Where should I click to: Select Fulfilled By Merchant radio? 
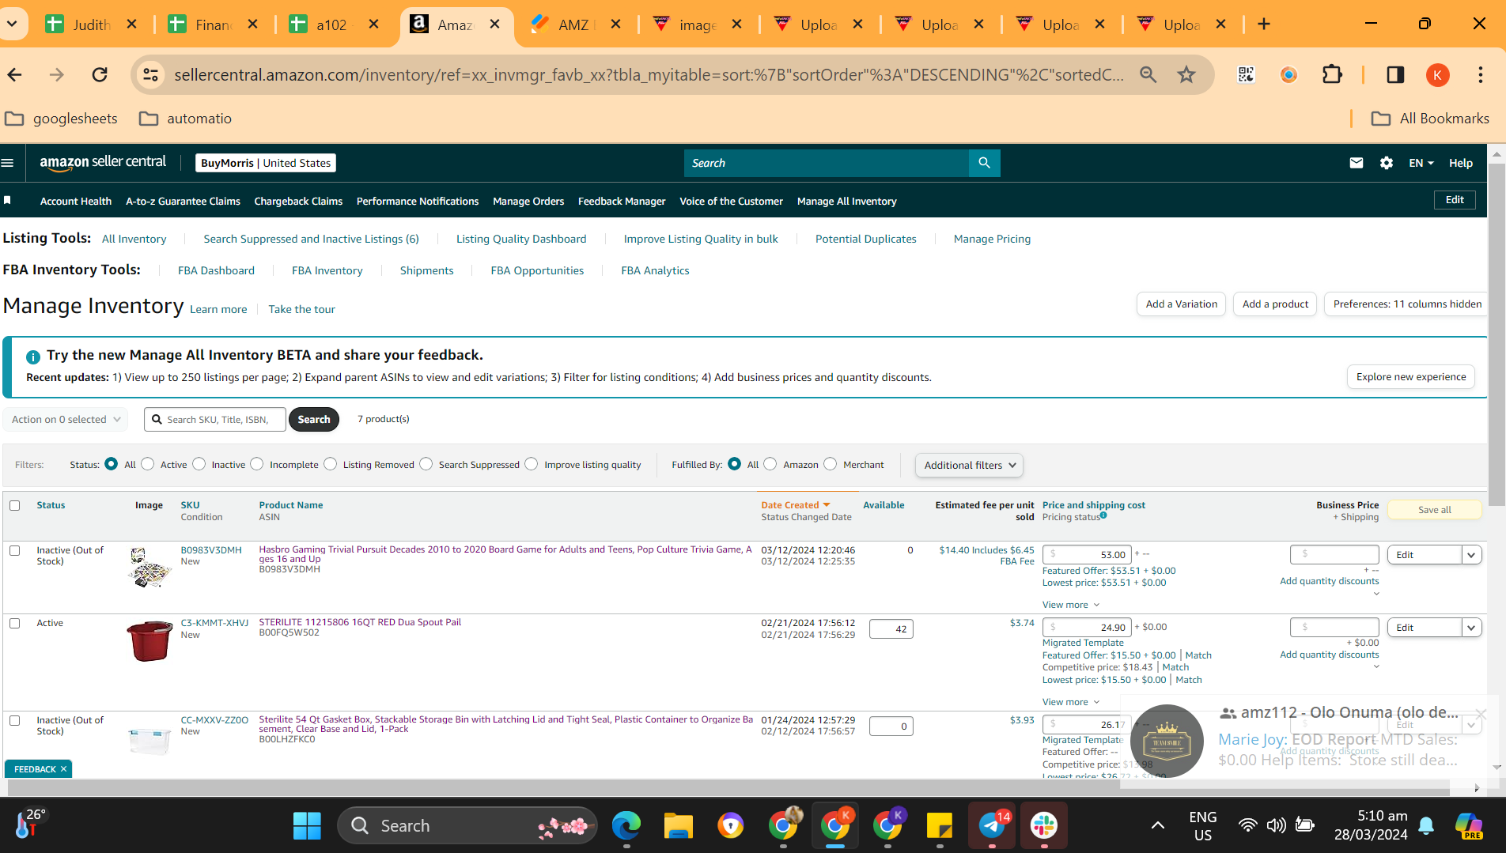tap(831, 464)
